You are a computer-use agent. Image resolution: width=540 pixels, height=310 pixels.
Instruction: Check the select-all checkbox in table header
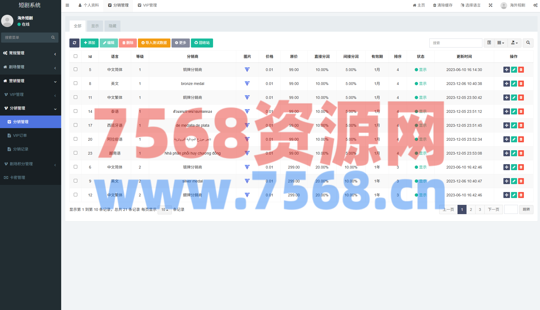click(76, 56)
